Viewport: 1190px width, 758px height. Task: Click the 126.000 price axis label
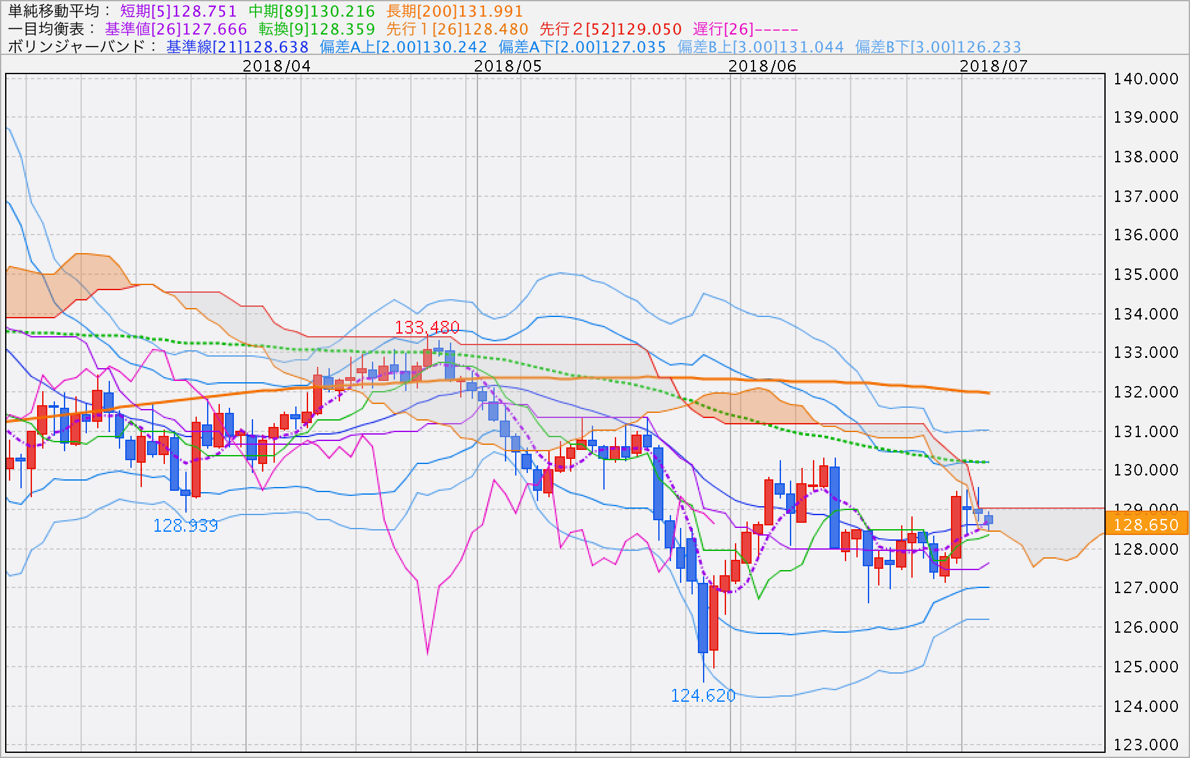(x=1146, y=627)
